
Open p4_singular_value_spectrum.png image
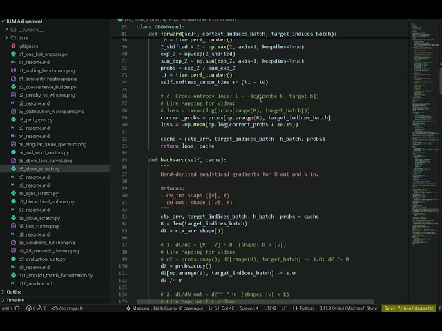(52, 144)
